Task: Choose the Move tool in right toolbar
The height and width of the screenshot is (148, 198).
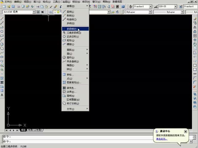Action: point(195,40)
